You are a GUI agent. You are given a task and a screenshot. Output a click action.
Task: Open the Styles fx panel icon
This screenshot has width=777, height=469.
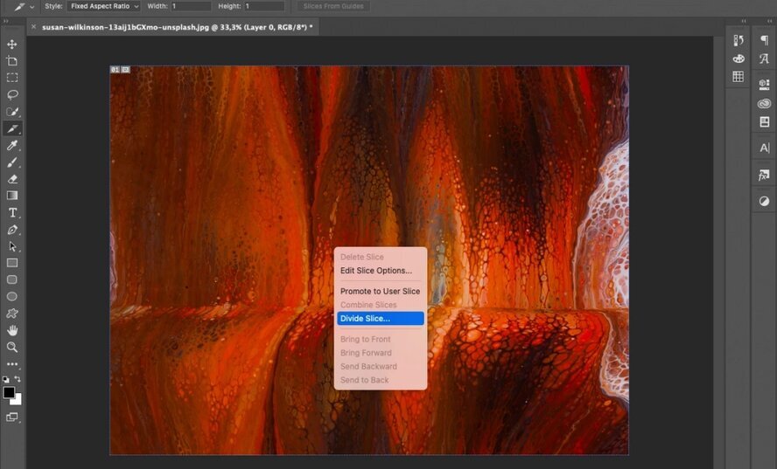coord(764,176)
